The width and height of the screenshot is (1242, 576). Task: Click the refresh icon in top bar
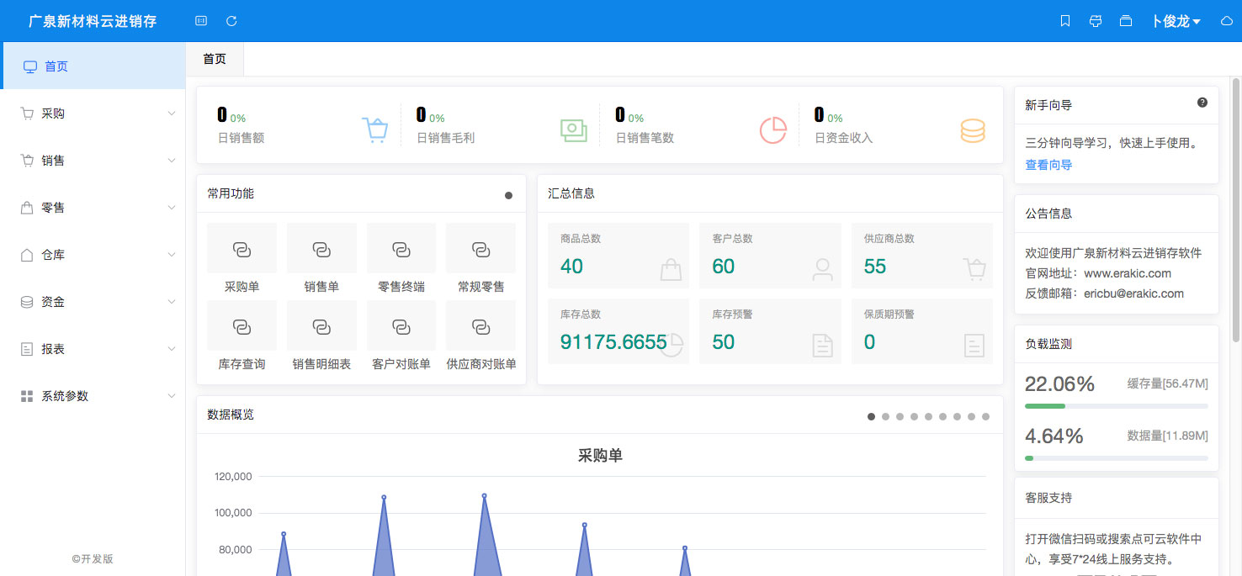tap(231, 21)
